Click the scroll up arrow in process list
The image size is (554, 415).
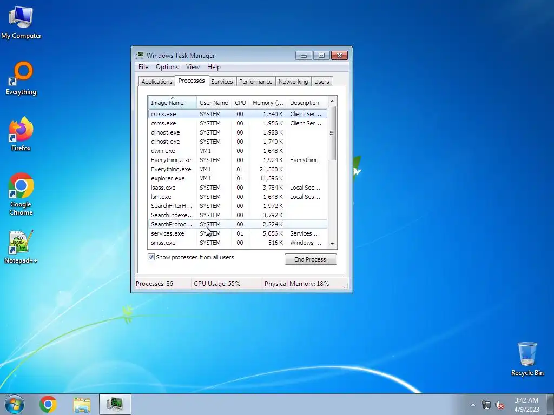(332, 101)
